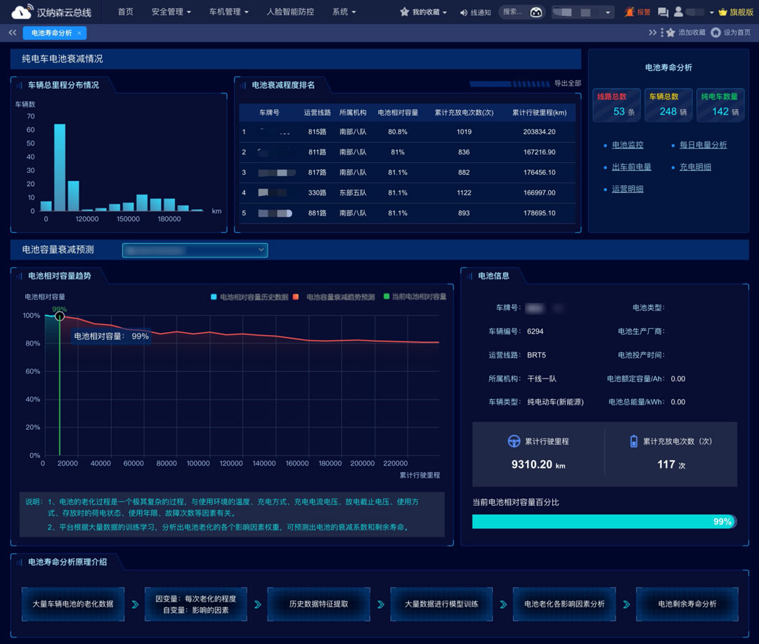This screenshot has width=759, height=644.
Task: Toggle the 当前电池相对容量 legend item
Action: [415, 296]
